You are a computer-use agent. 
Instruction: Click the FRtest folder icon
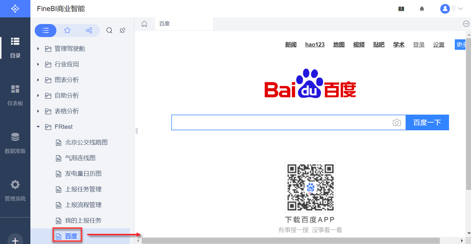(48, 127)
